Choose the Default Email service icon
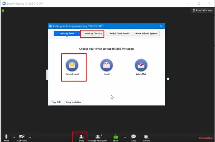Image resolution: width=215 pixels, height=142 pixels. (72, 65)
